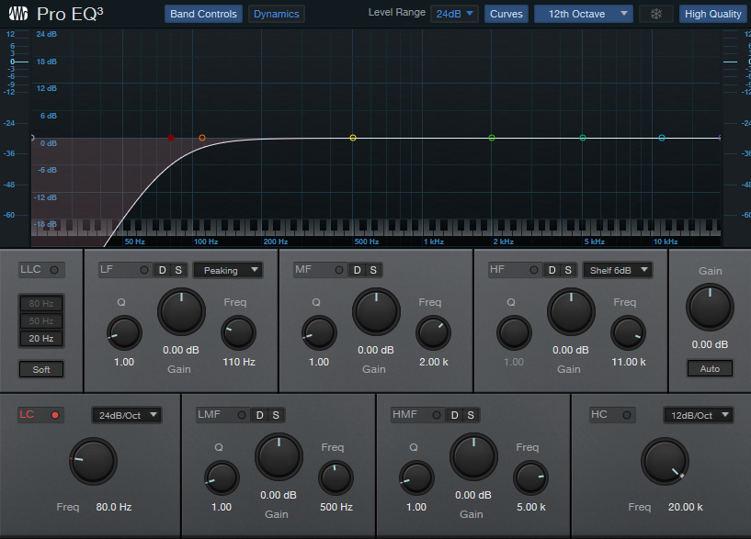Image resolution: width=751 pixels, height=539 pixels.
Task: Click the LMF 500 Hz frequency value
Action: coord(336,507)
